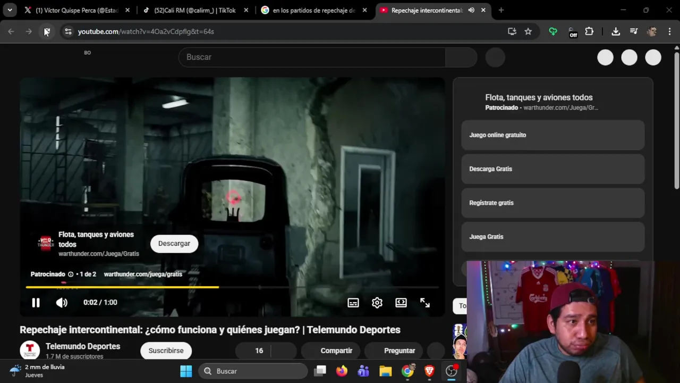Toggle video subtitles on
680x383 pixels.
click(353, 303)
